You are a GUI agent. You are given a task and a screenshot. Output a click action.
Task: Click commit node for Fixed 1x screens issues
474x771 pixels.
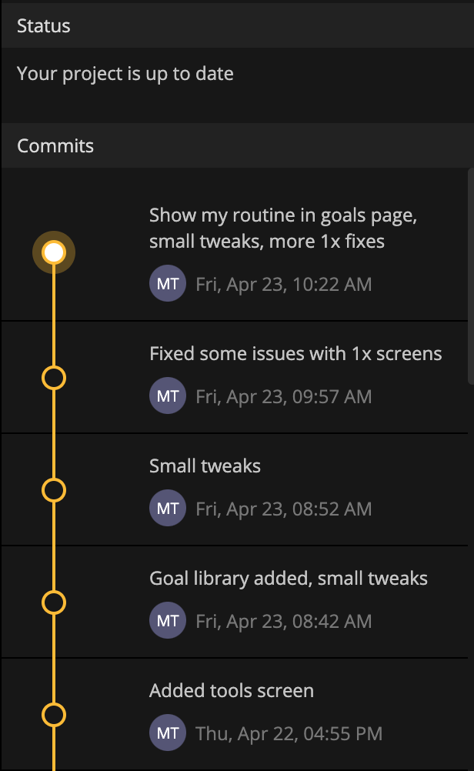tap(54, 378)
